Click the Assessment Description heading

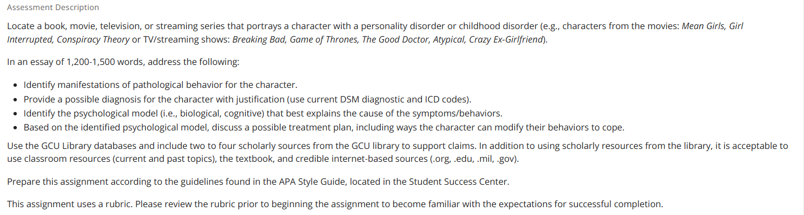53,7
